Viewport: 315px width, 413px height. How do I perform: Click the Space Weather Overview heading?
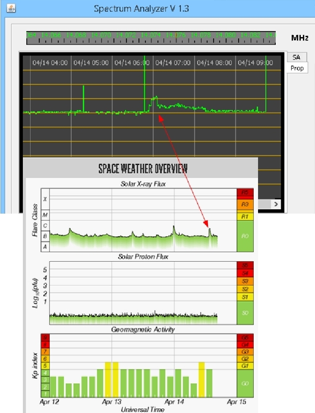[143, 168]
